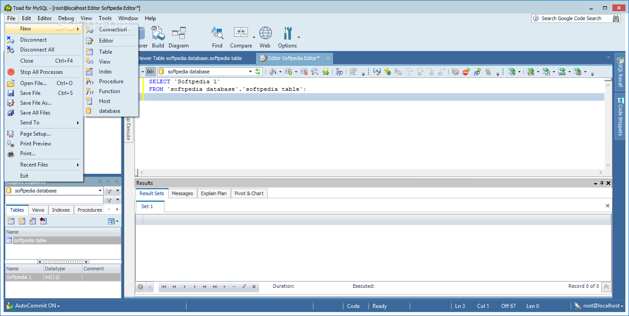Open the Find tool in main toolbar

tap(217, 37)
